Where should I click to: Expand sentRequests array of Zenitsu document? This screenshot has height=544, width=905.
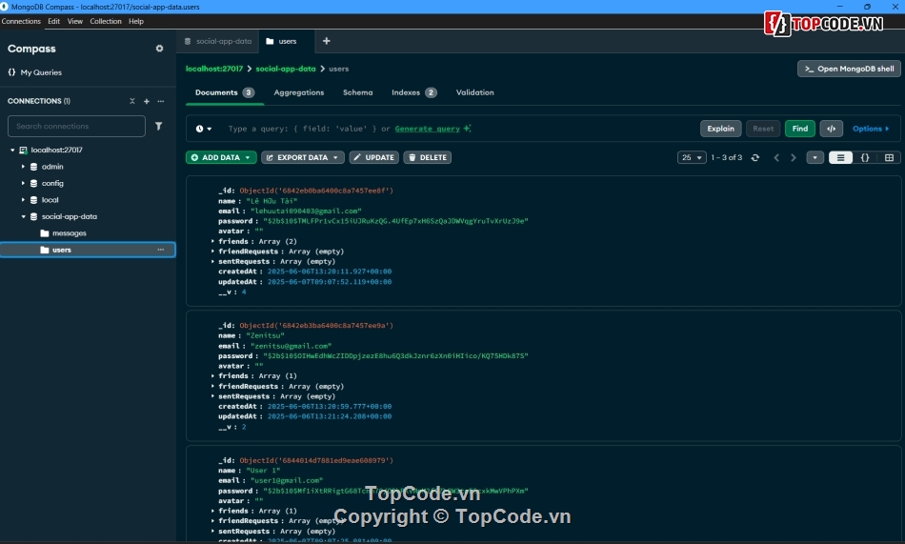[x=213, y=396]
